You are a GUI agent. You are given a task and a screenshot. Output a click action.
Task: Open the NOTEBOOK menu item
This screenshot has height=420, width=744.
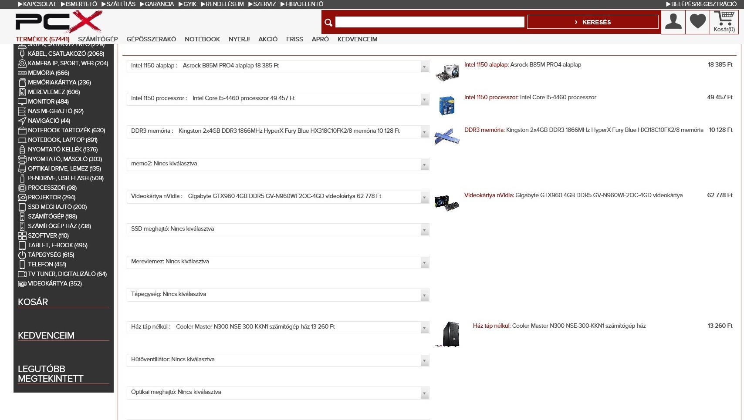[x=202, y=39]
